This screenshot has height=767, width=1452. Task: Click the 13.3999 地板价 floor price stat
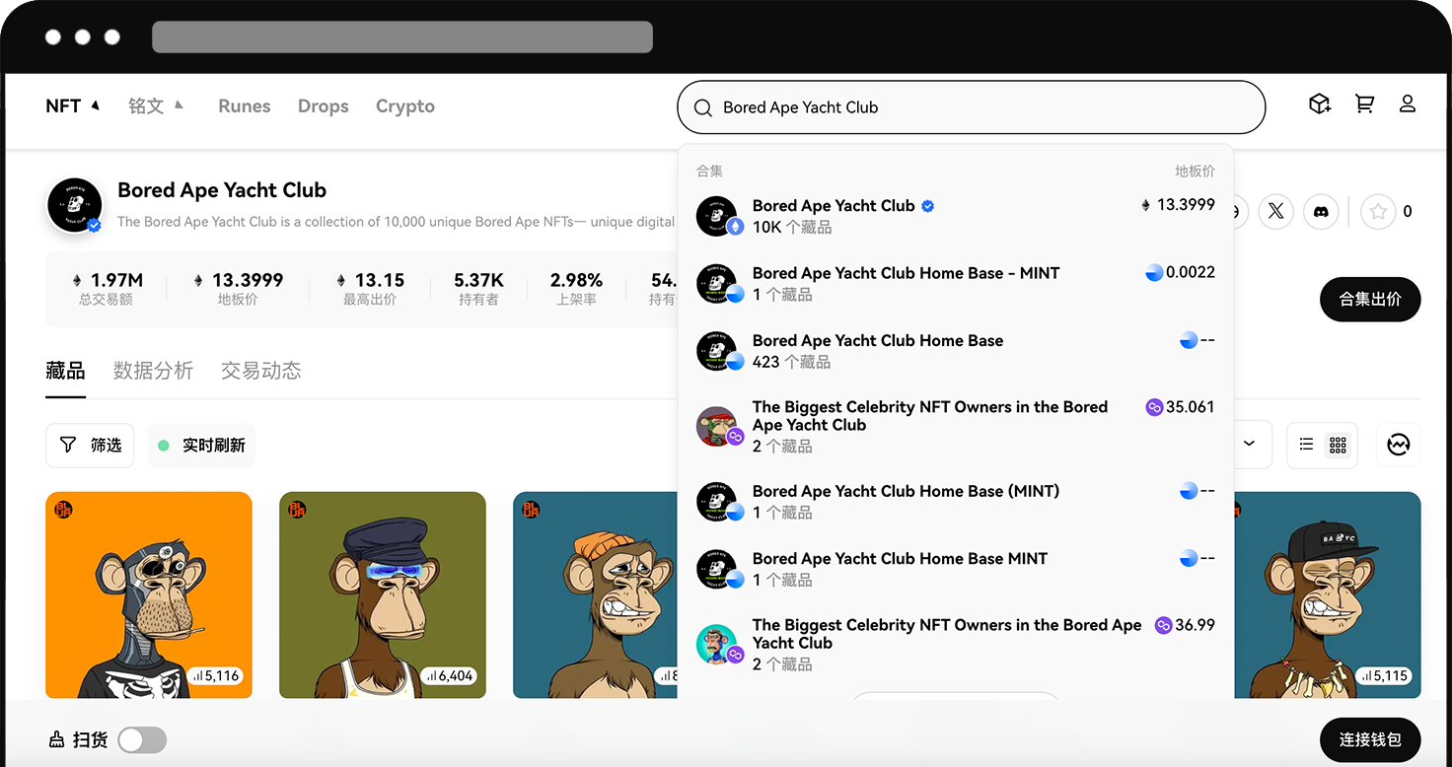[x=238, y=289]
